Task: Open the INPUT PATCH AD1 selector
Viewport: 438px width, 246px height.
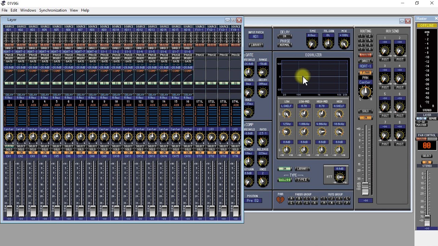Action: click(x=256, y=37)
